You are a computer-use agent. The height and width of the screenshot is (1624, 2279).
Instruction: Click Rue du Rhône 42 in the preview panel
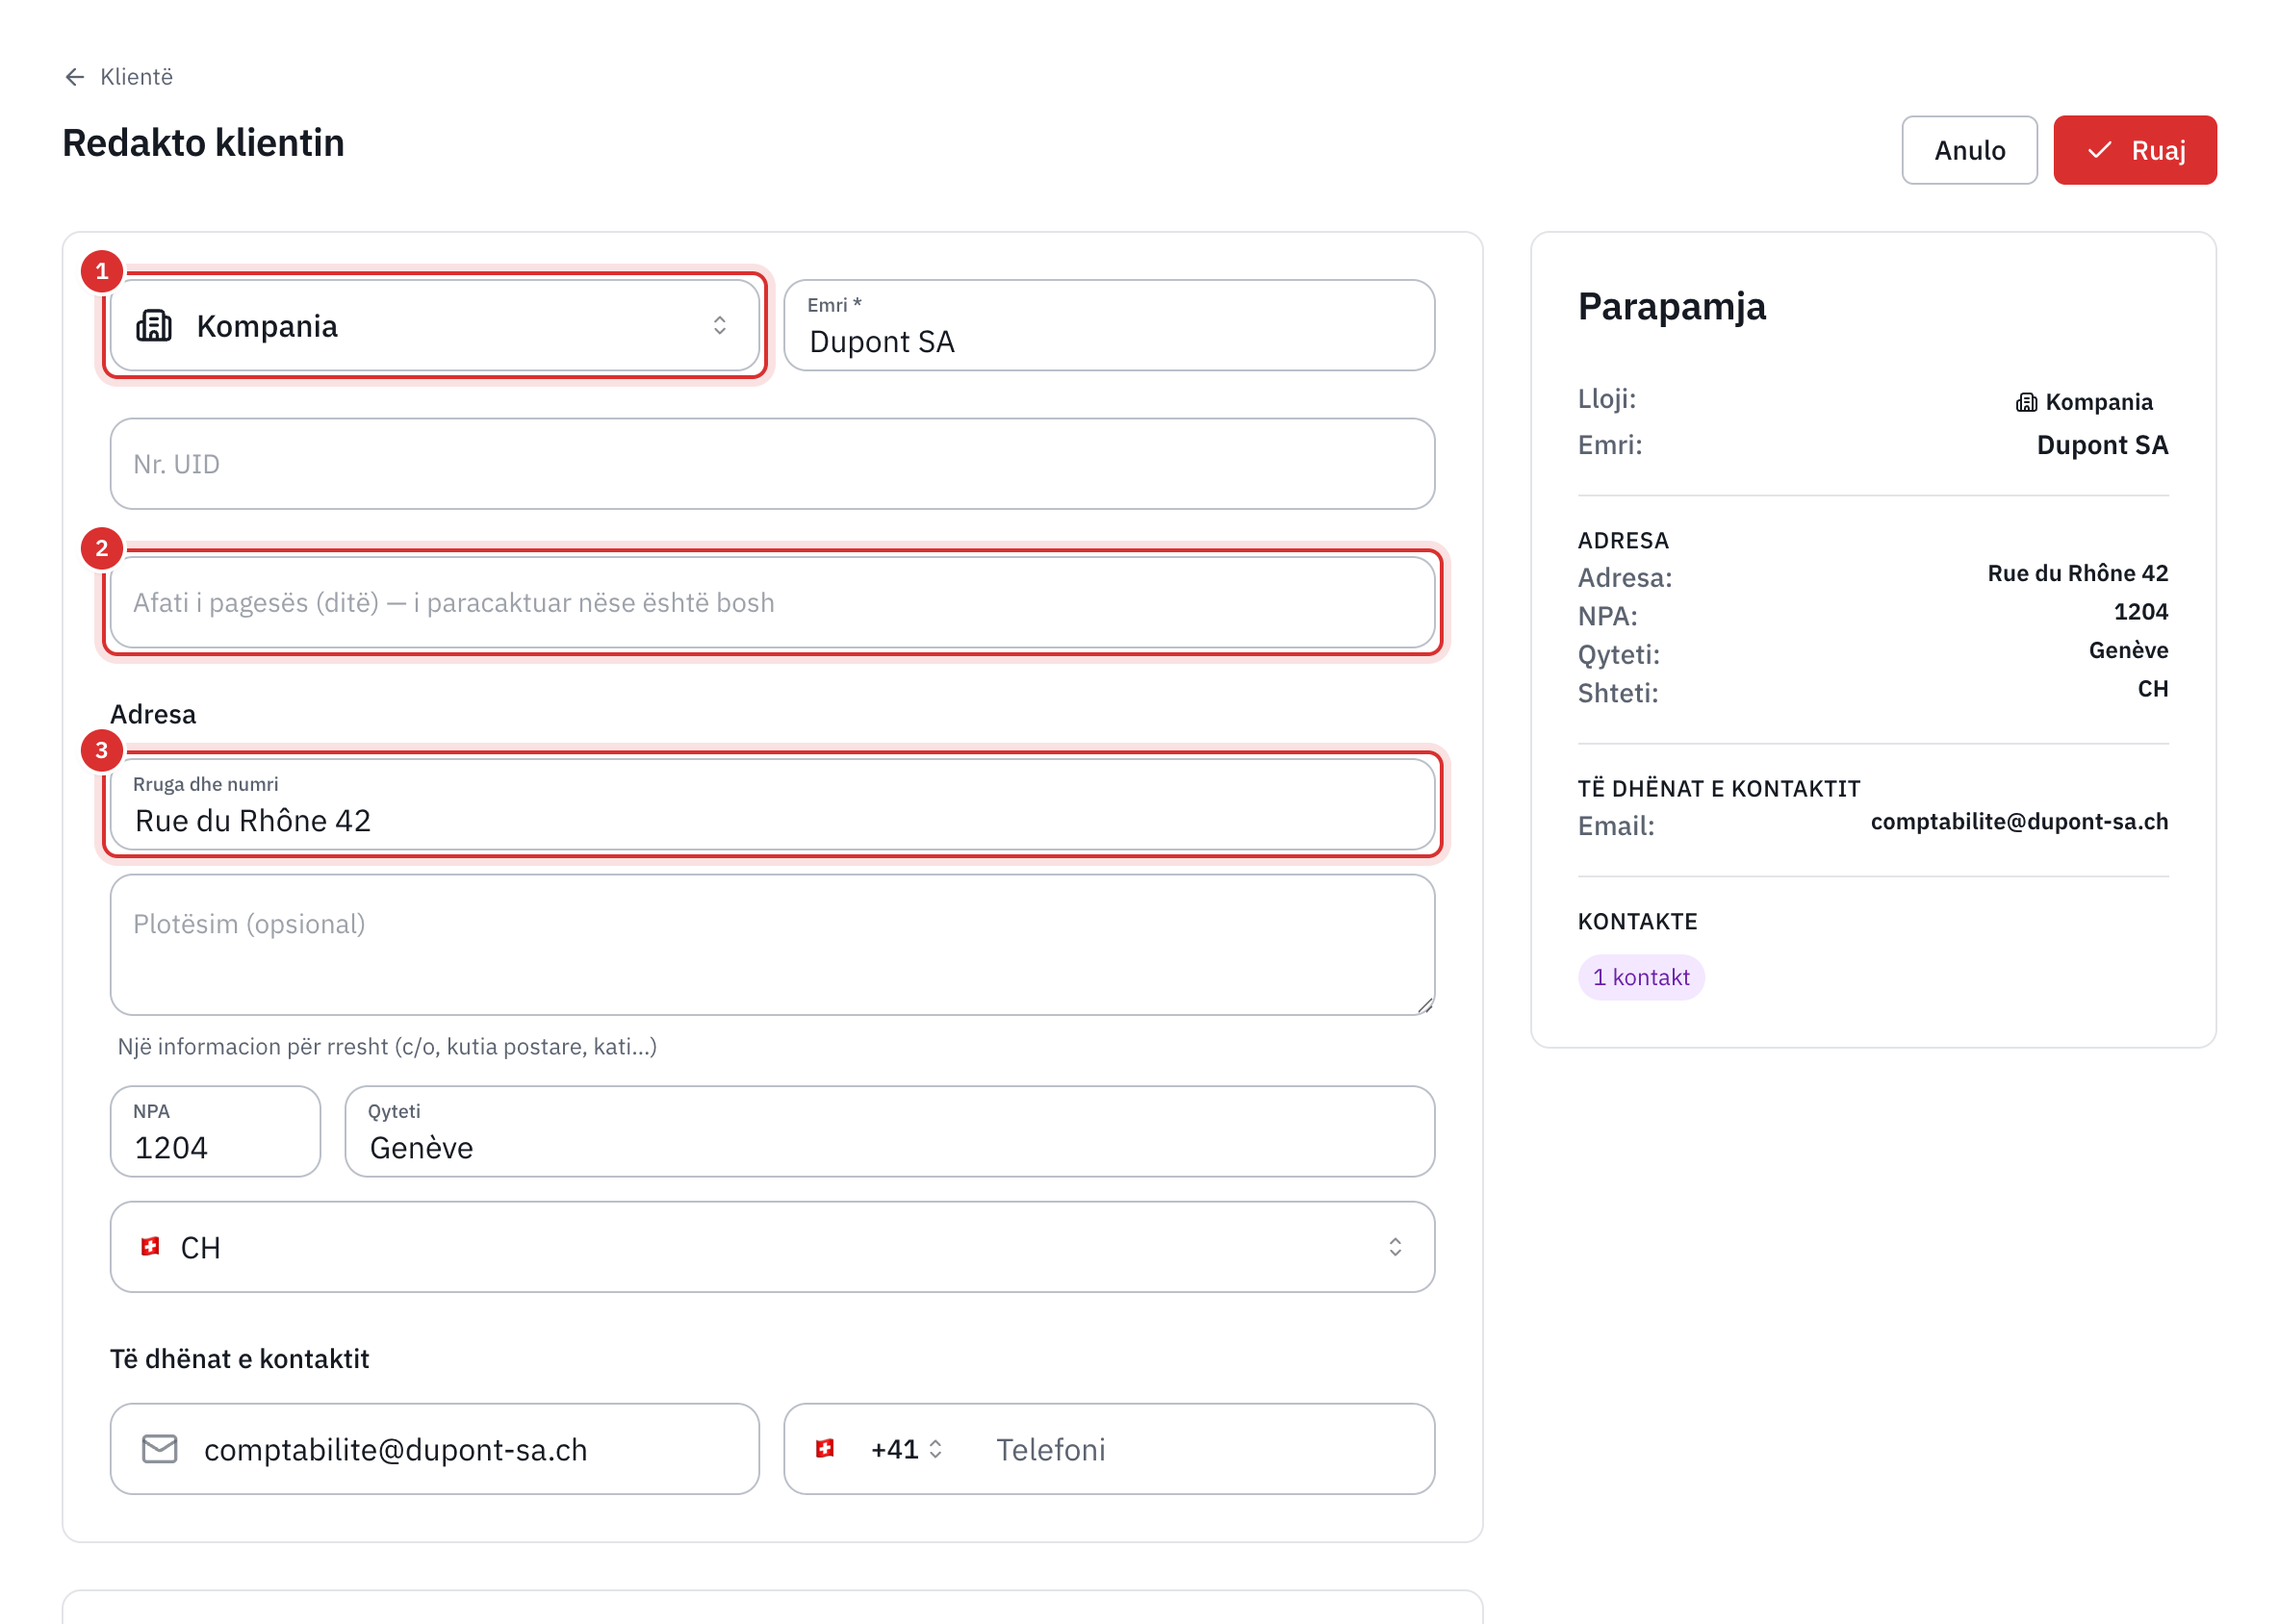click(2077, 573)
